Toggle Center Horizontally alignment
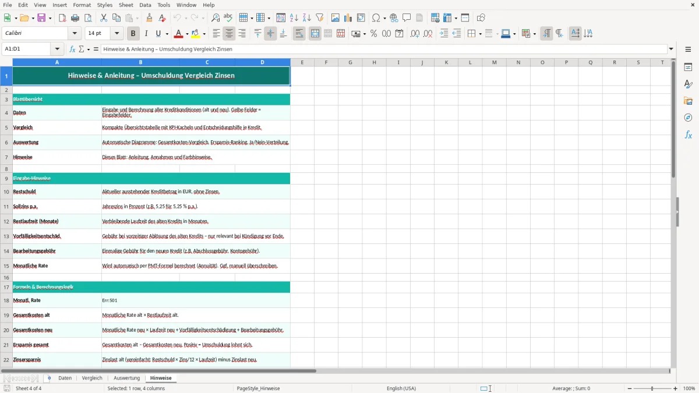Screen dimensions: 699x393 point(229,34)
